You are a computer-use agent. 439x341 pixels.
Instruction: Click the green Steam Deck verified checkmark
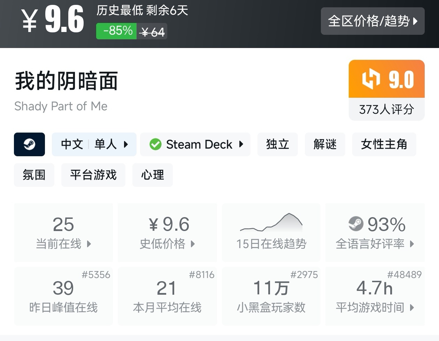click(155, 144)
